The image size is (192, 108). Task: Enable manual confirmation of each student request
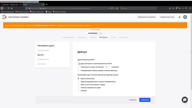point(78,70)
